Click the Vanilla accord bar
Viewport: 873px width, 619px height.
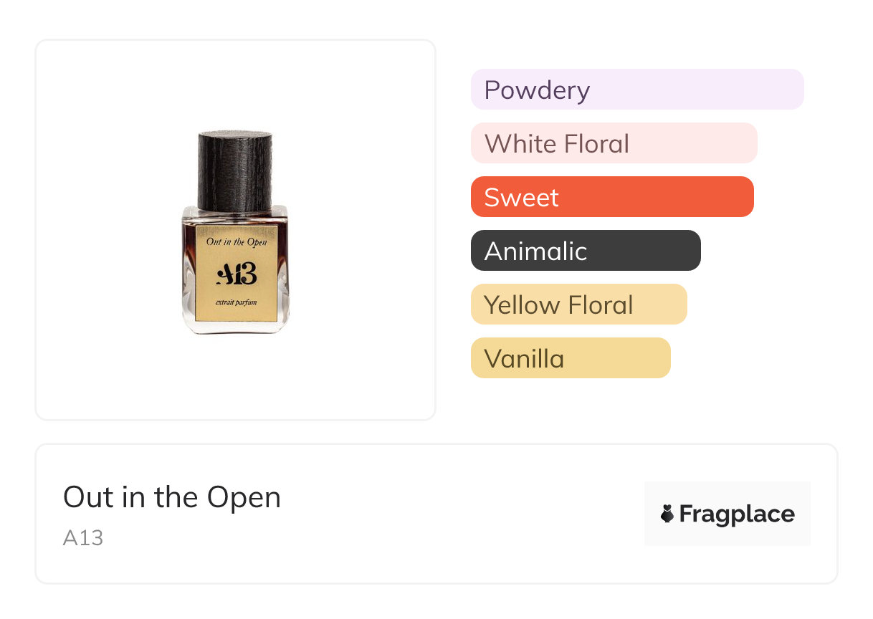tap(570, 358)
